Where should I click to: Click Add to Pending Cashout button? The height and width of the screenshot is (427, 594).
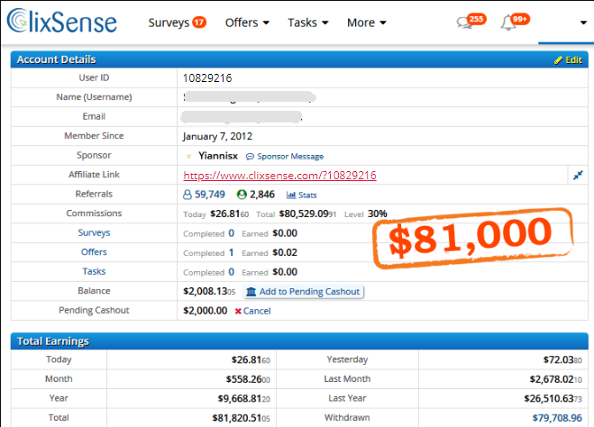[x=303, y=292]
